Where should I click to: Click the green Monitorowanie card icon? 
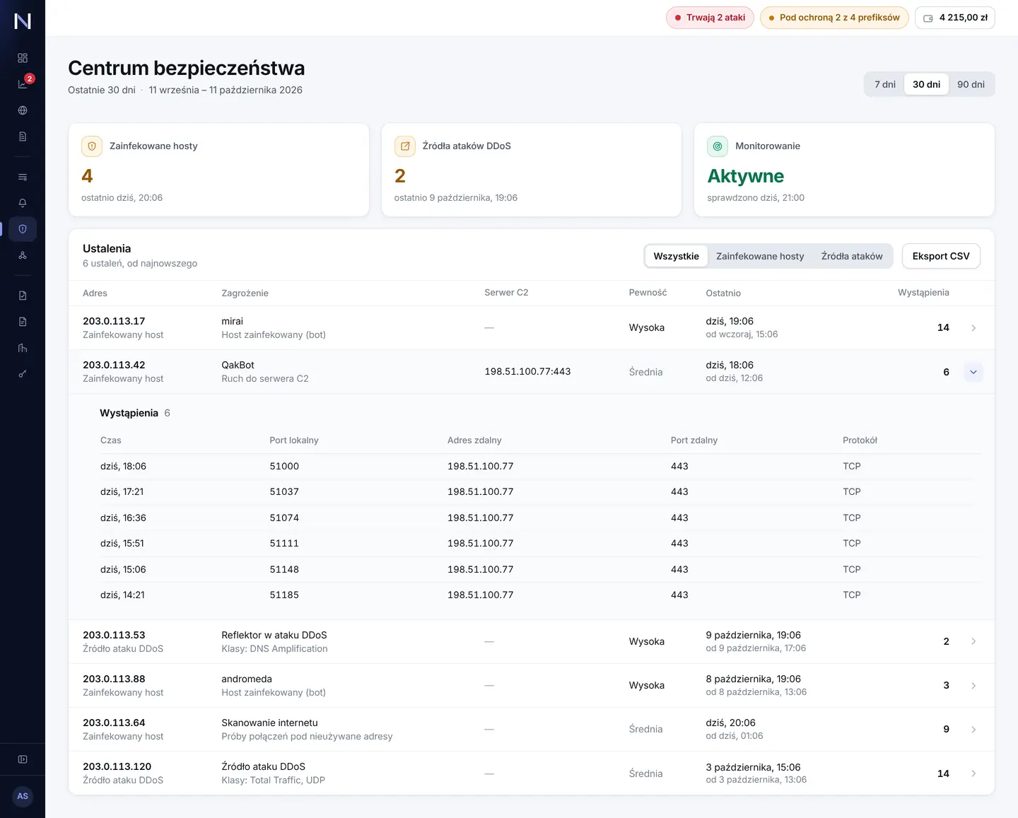click(718, 146)
